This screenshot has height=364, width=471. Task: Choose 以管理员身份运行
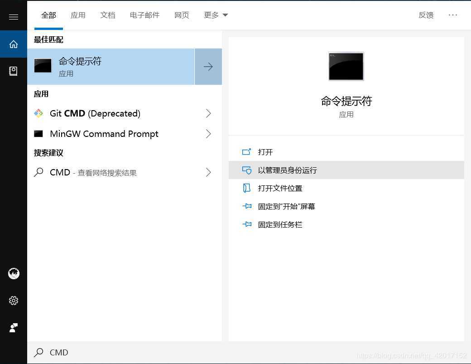pyautogui.click(x=346, y=170)
